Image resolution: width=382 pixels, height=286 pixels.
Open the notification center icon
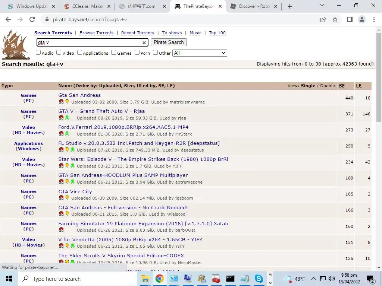pos(370,279)
